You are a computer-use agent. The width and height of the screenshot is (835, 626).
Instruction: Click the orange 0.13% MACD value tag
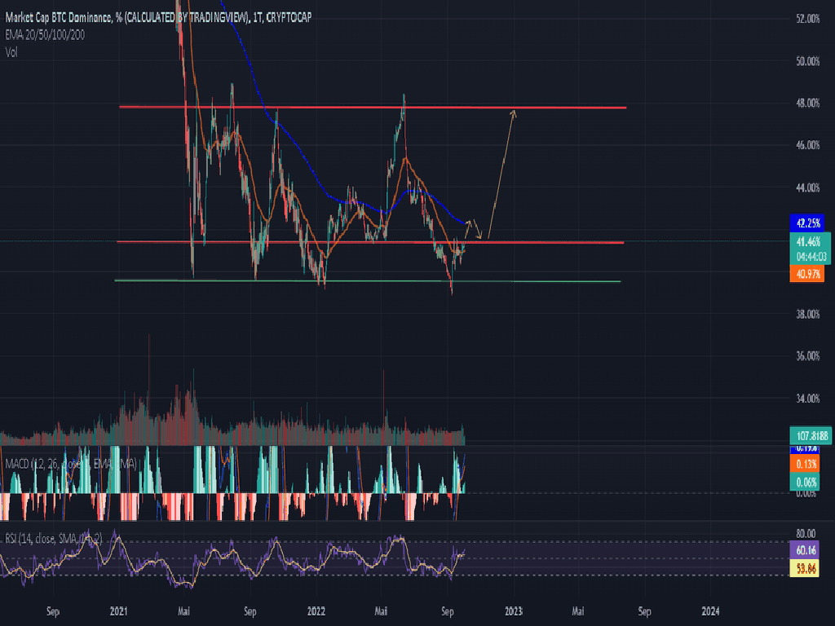806,465
